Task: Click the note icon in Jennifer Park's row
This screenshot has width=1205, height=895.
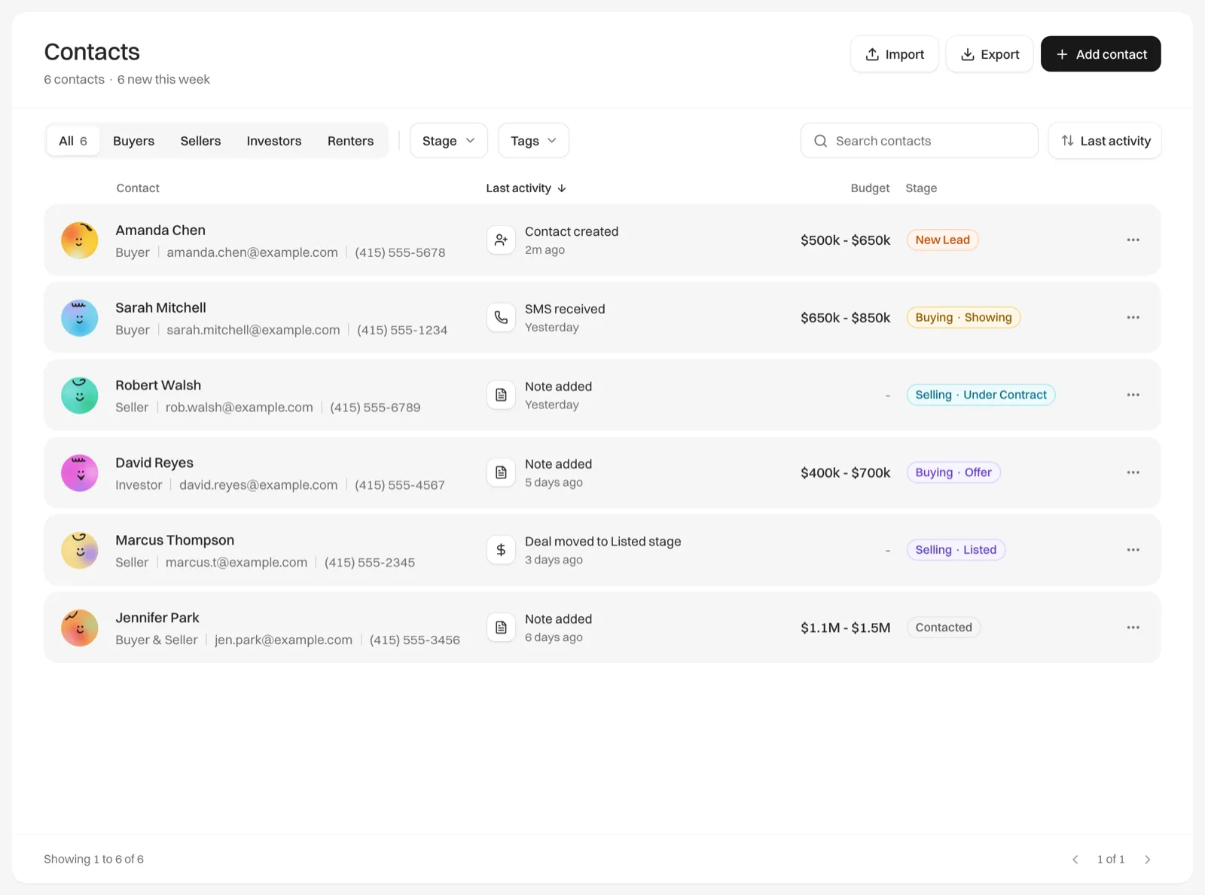Action: click(501, 628)
